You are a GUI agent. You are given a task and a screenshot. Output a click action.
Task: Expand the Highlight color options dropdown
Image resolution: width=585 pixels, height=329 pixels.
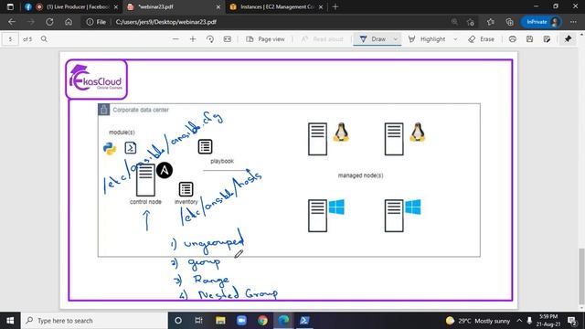[x=455, y=39]
